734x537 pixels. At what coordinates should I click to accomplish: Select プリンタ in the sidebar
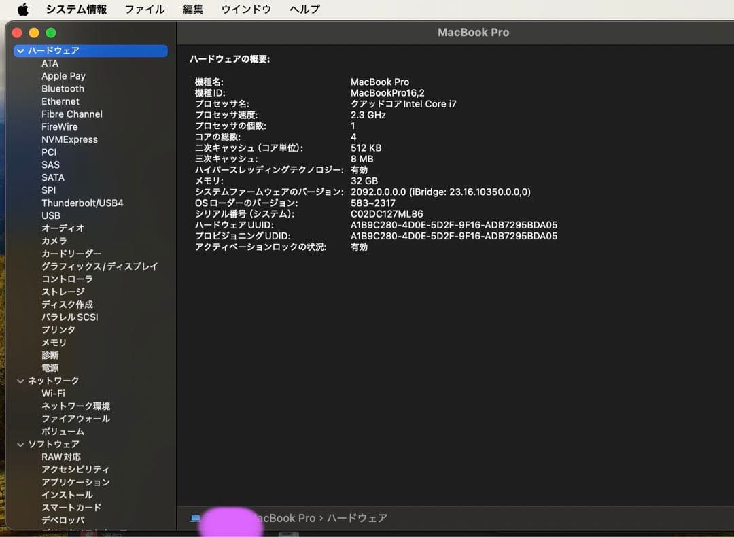[58, 330]
